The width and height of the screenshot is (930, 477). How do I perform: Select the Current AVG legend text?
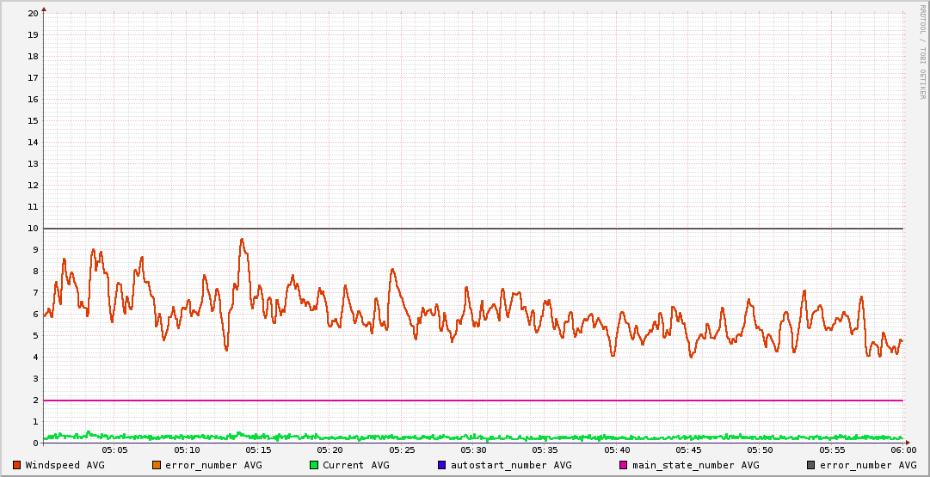pyautogui.click(x=355, y=465)
